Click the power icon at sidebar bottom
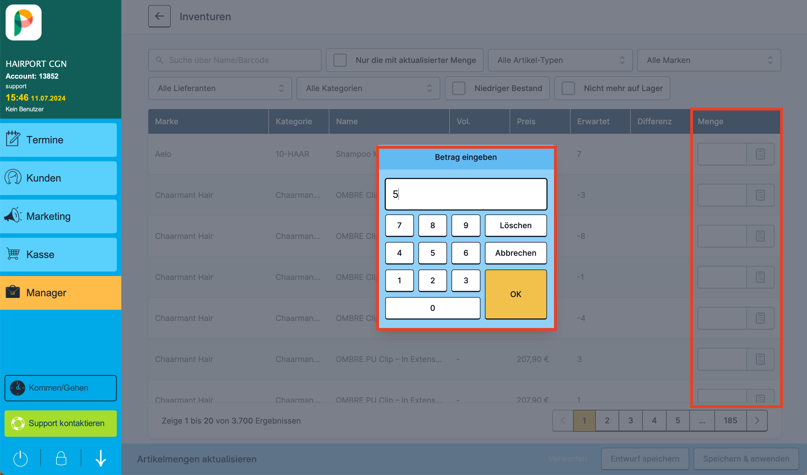This screenshot has width=807, height=475. coord(20,458)
